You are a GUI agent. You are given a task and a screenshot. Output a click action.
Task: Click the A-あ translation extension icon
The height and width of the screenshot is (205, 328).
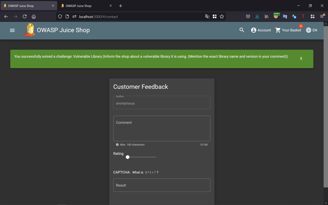pyautogui.click(x=294, y=16)
